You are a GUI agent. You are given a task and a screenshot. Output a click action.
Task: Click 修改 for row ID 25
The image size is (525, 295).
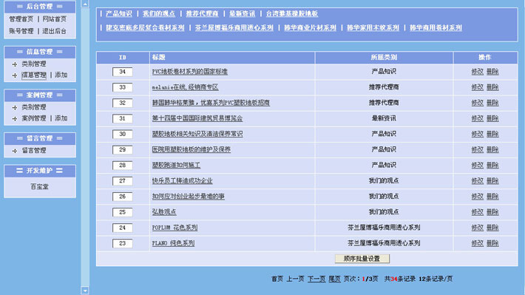478,212
